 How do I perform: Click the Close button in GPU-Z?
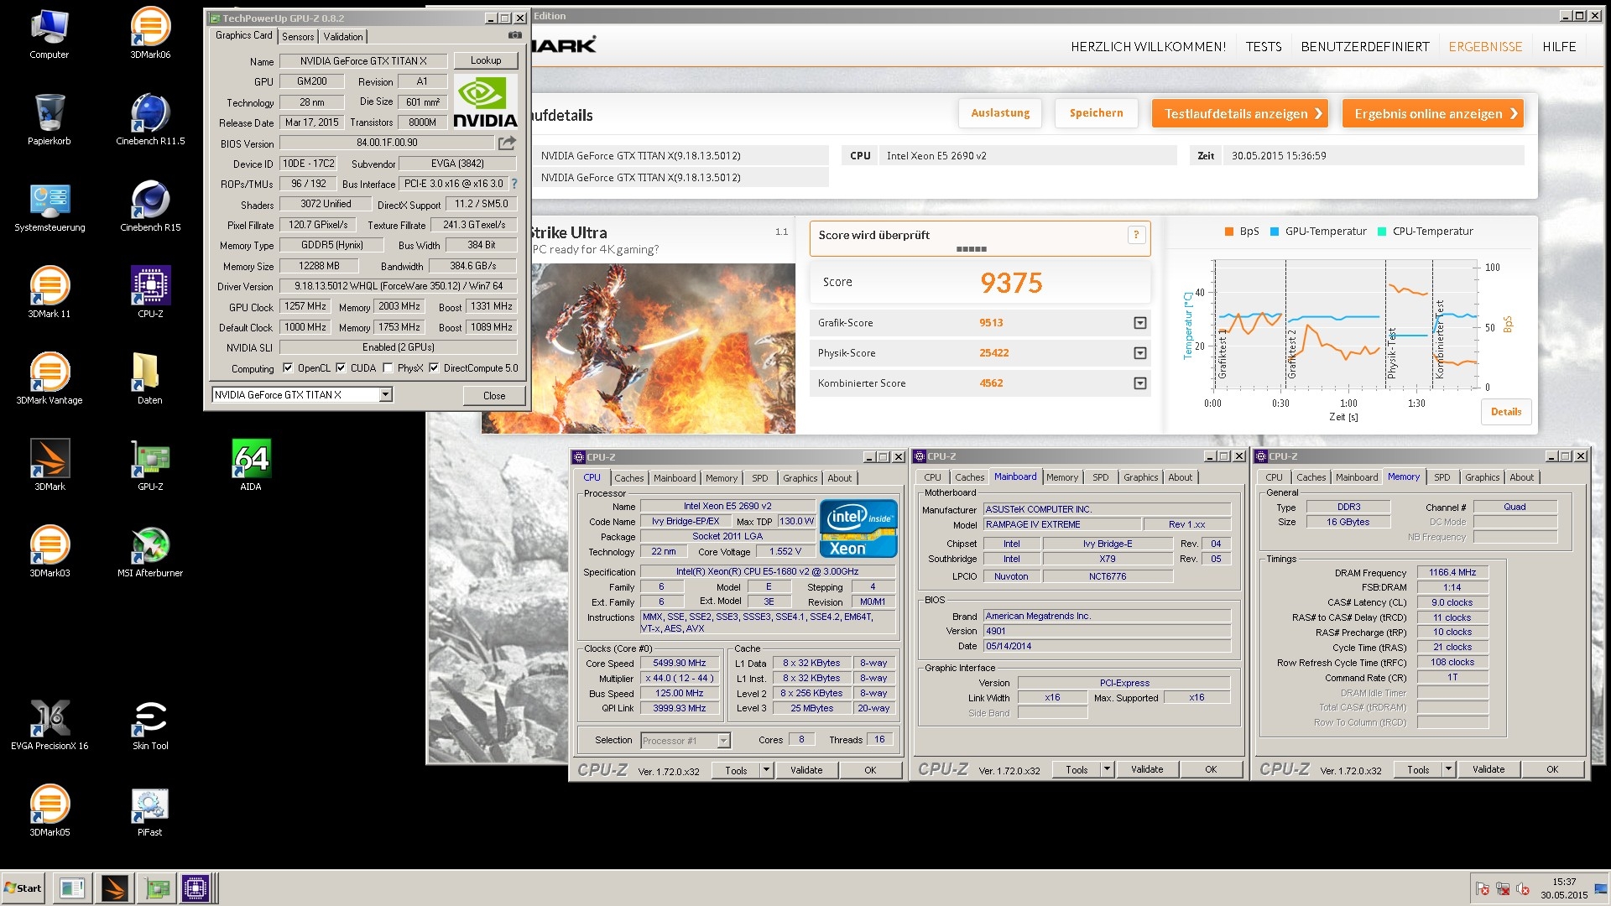[494, 395]
